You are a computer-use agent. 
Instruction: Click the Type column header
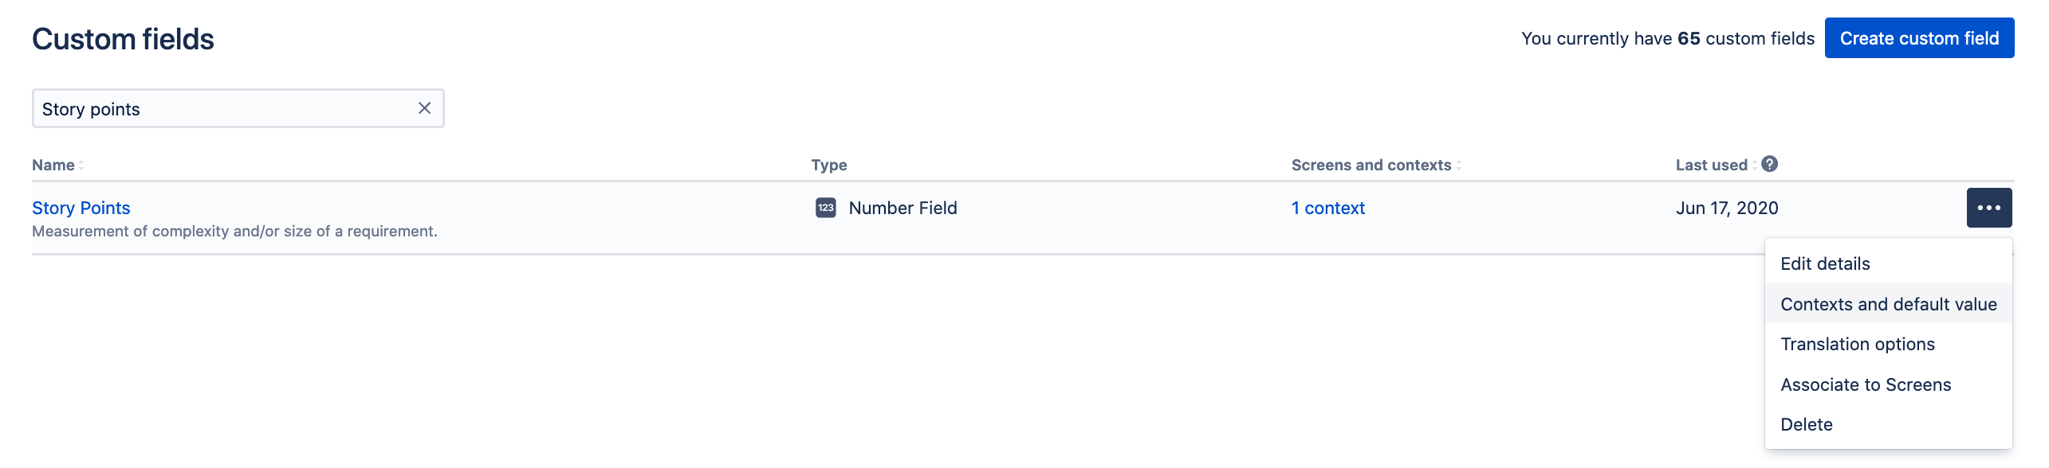[828, 165]
